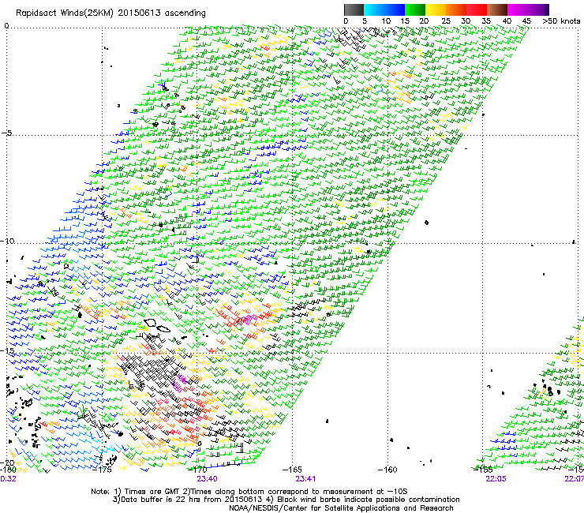Click the '22:05' pass time label

pos(496,479)
